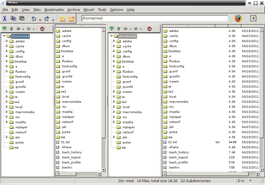Open the undo history dropdown arrow
The height and width of the screenshot is (185, 265).
pos(40,20)
